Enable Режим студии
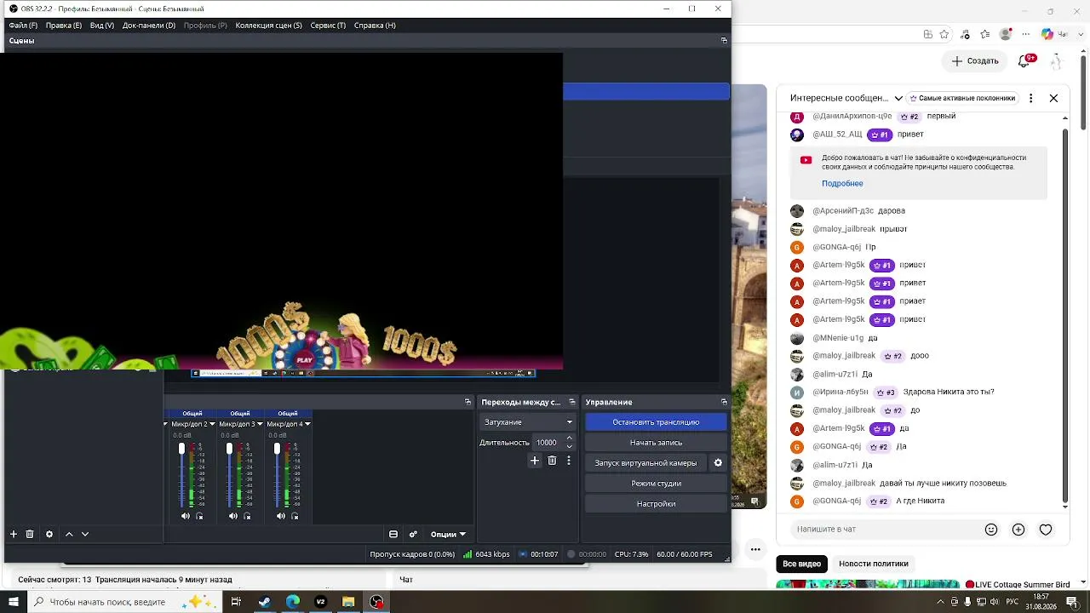The height and width of the screenshot is (613, 1090). pos(656,484)
